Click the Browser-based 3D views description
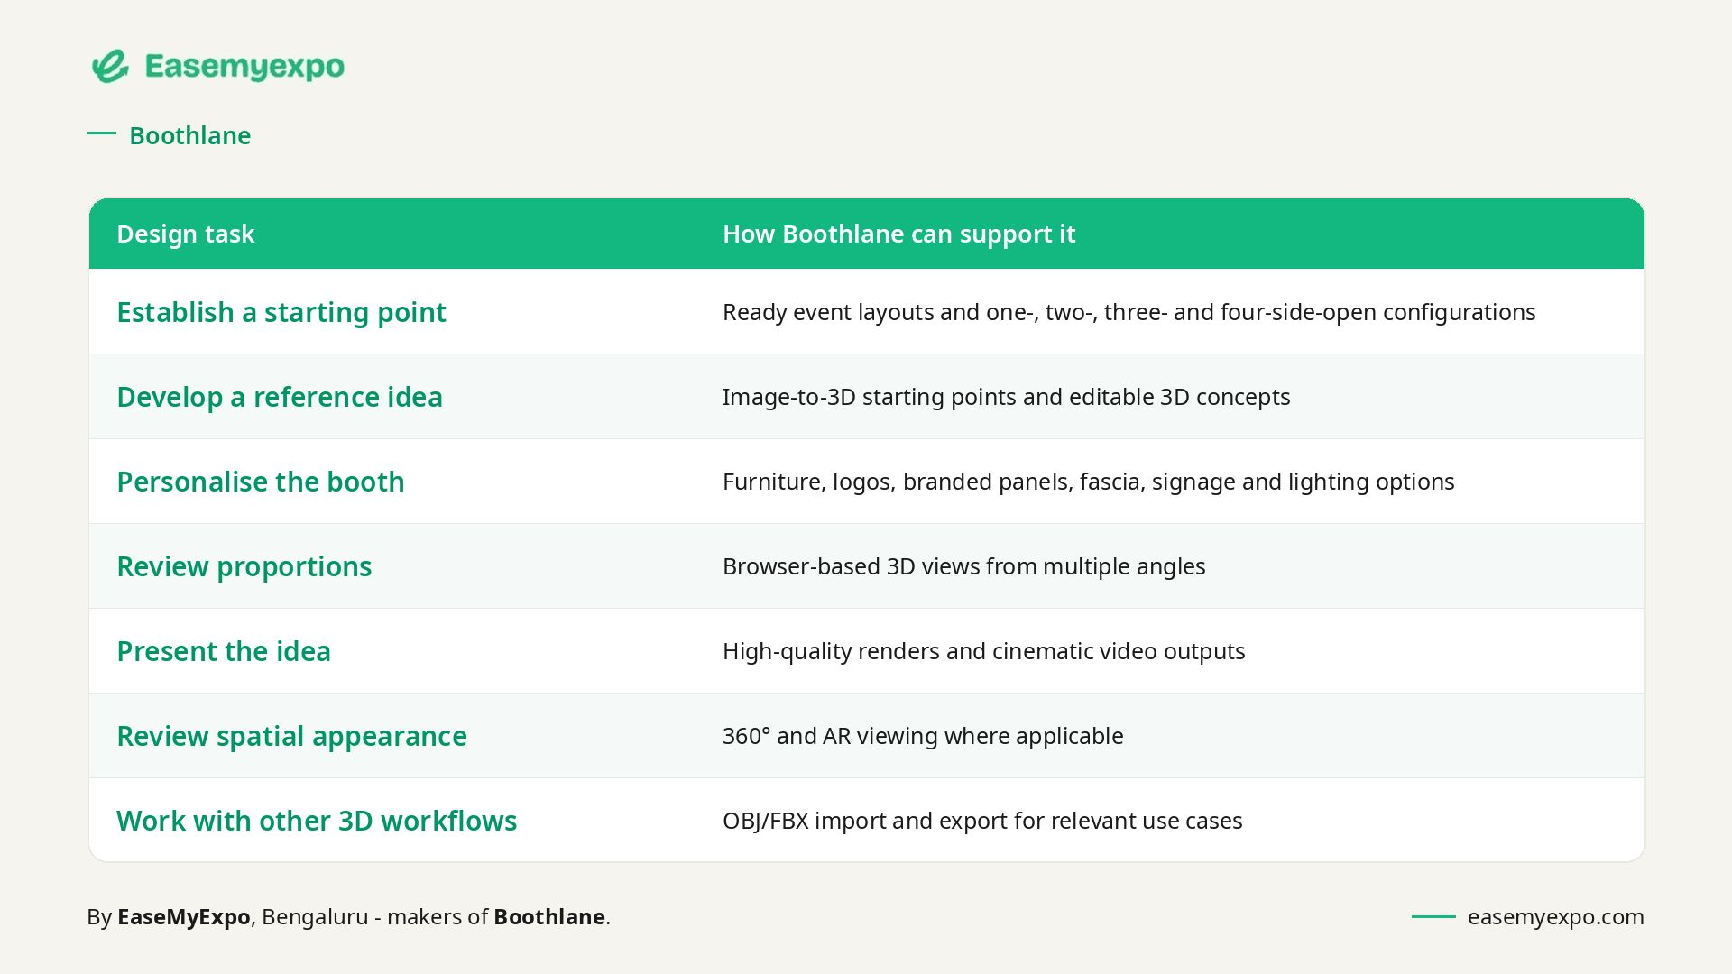The width and height of the screenshot is (1732, 974). click(964, 566)
